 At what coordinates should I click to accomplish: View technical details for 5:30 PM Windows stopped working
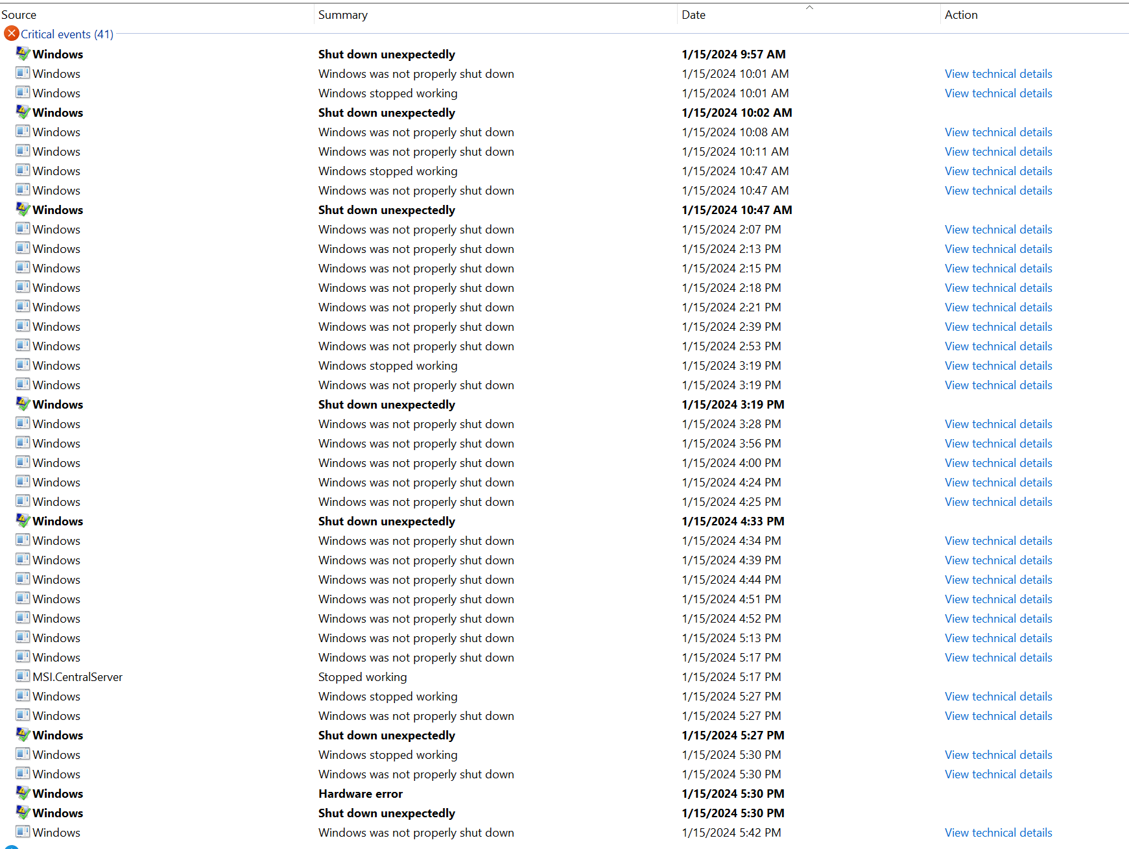pos(998,755)
